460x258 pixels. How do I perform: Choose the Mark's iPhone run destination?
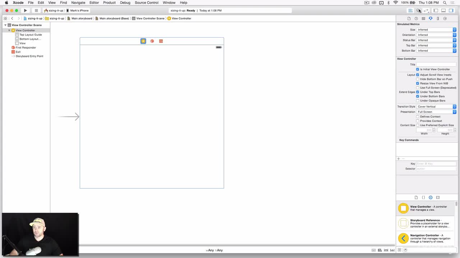[78, 10]
